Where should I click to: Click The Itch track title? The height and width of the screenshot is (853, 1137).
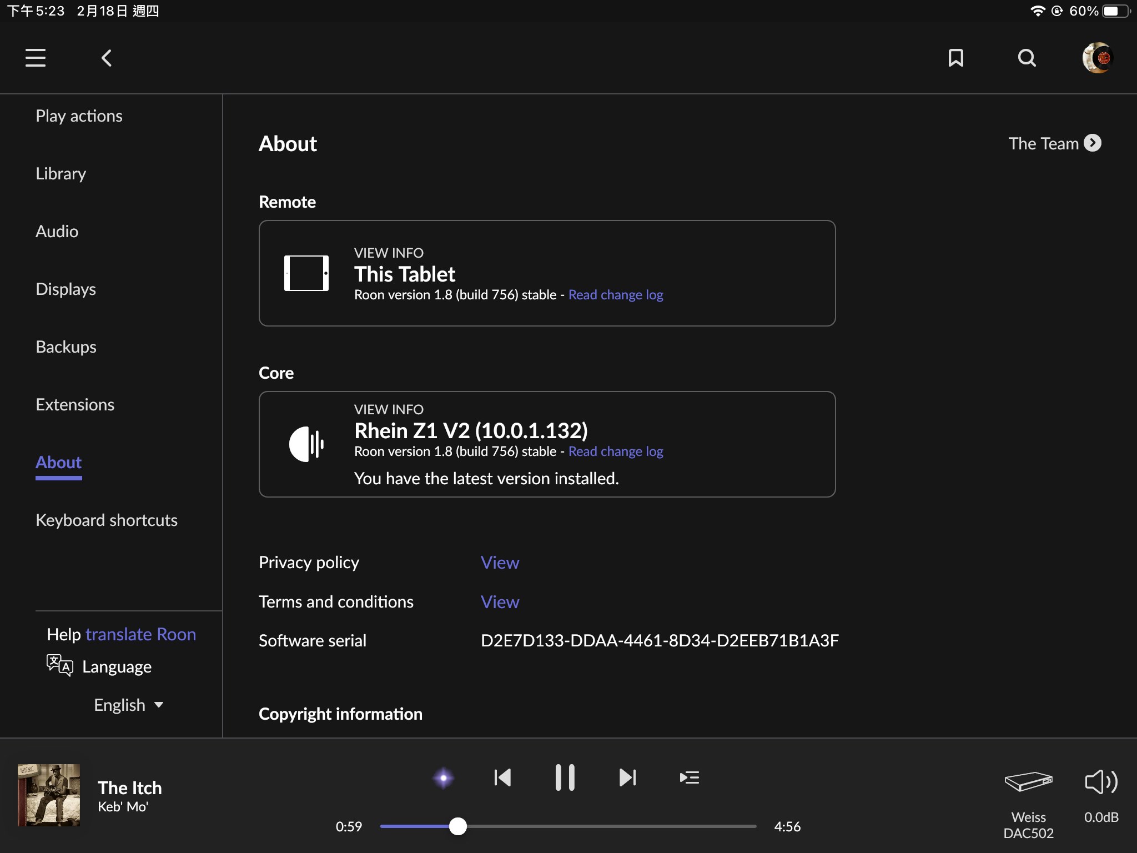click(x=130, y=787)
